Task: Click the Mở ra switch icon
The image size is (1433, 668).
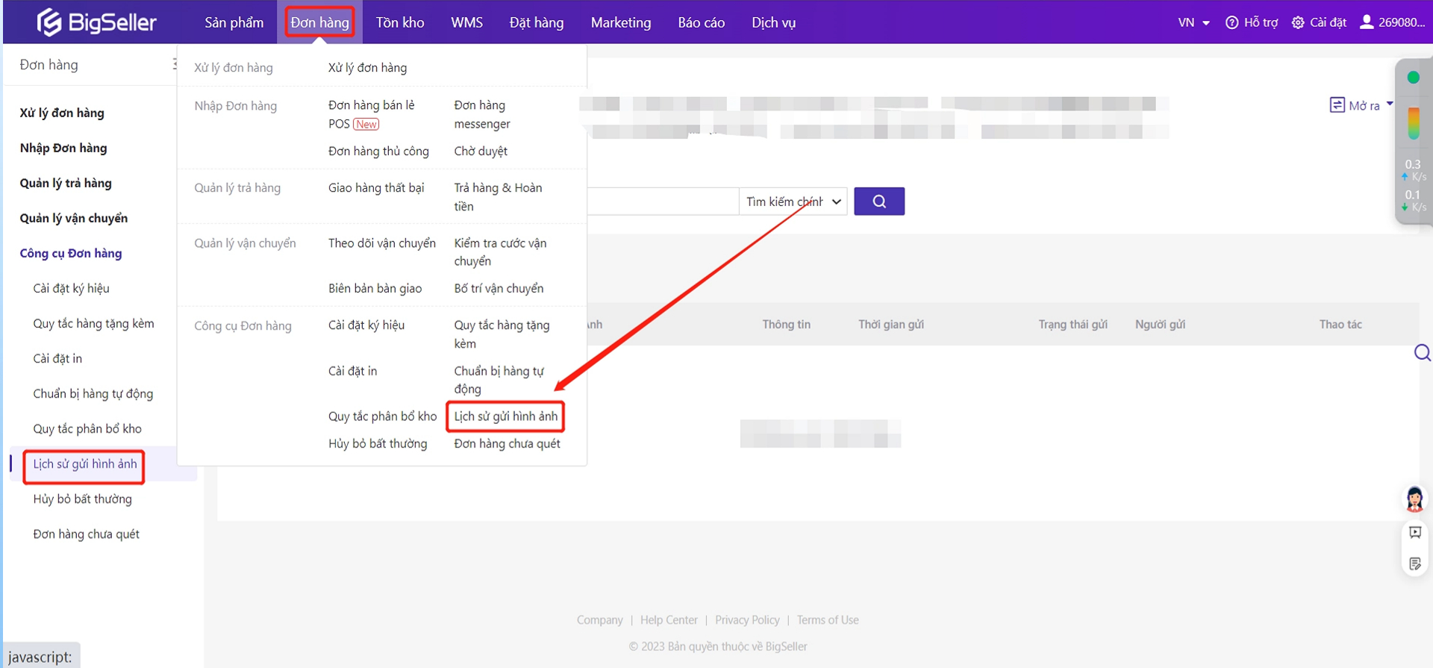Action: click(x=1337, y=105)
